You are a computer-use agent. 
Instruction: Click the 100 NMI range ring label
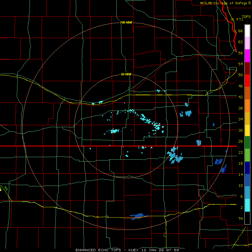126,22
